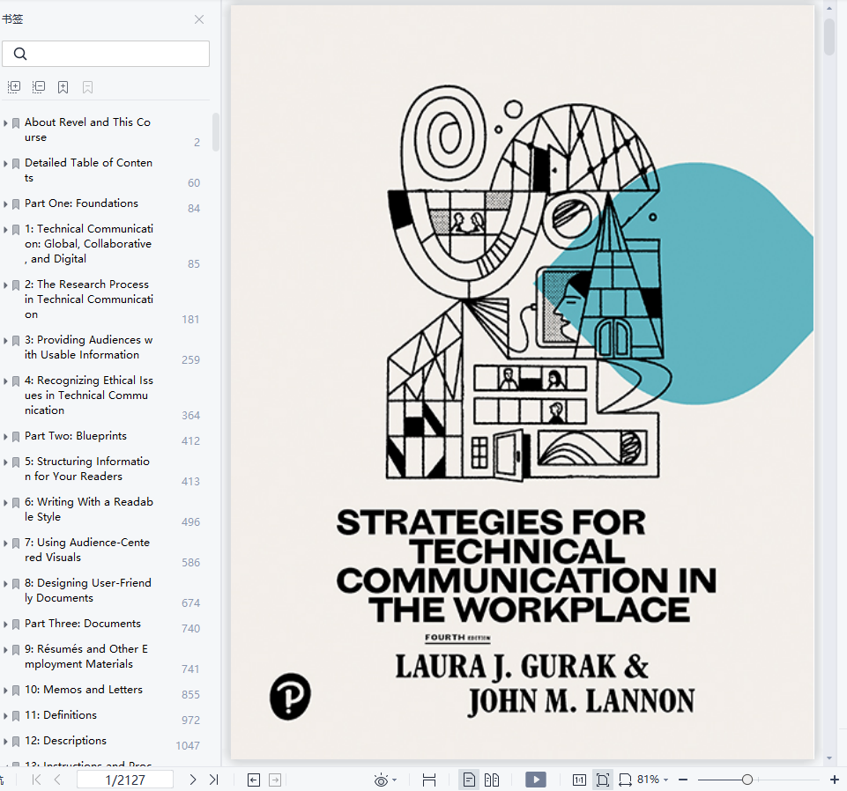The image size is (847, 791).
Task: Start the slideshow playback
Action: tap(536, 780)
